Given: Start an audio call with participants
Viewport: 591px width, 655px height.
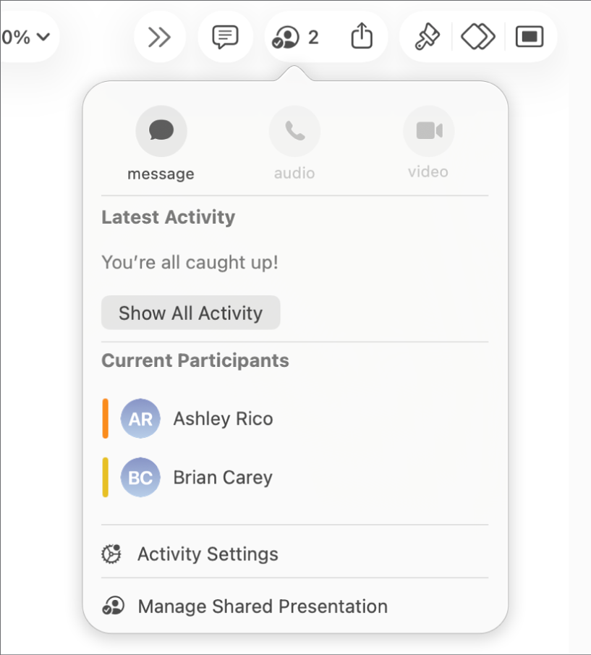Looking at the screenshot, I should click(294, 131).
